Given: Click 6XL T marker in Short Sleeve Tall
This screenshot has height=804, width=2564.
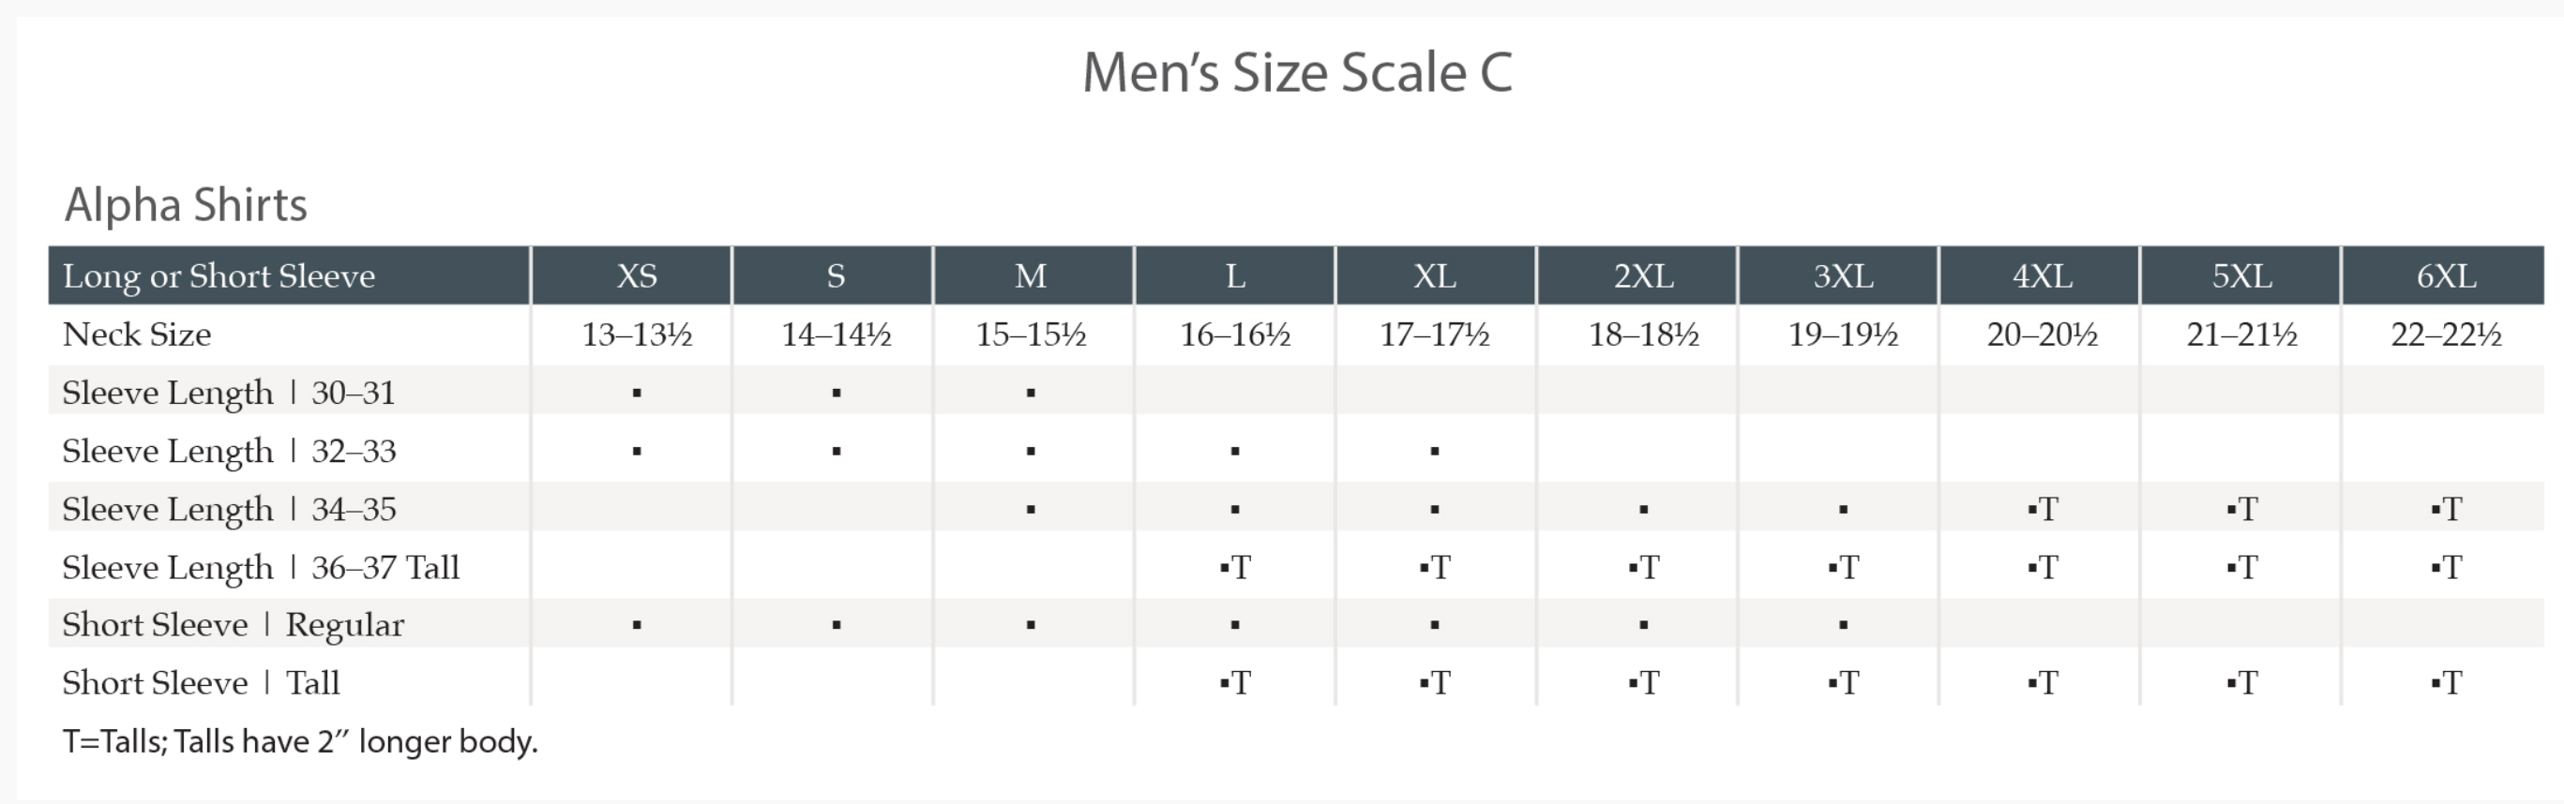Looking at the screenshot, I should tap(2447, 682).
